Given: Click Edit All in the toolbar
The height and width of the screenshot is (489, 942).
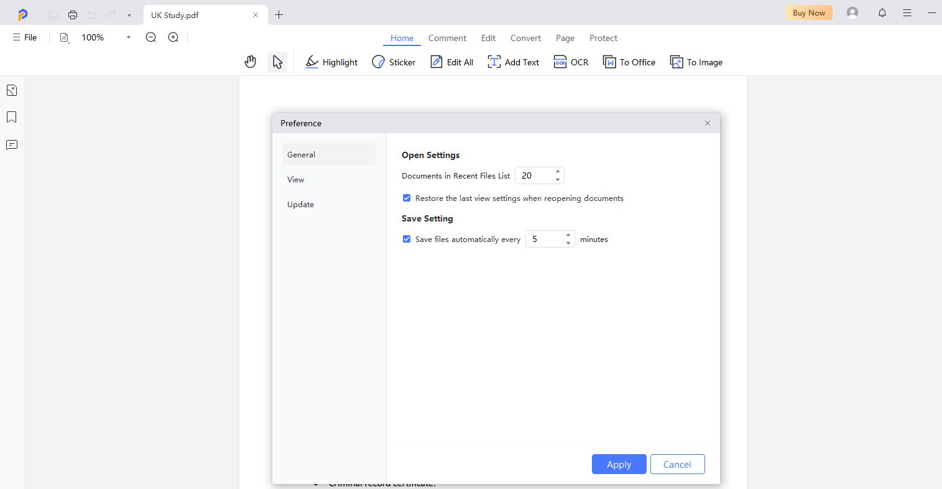Looking at the screenshot, I should (x=452, y=62).
